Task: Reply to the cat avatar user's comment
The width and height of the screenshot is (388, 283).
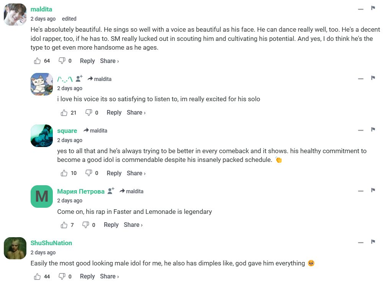Action: pyautogui.click(x=114, y=113)
